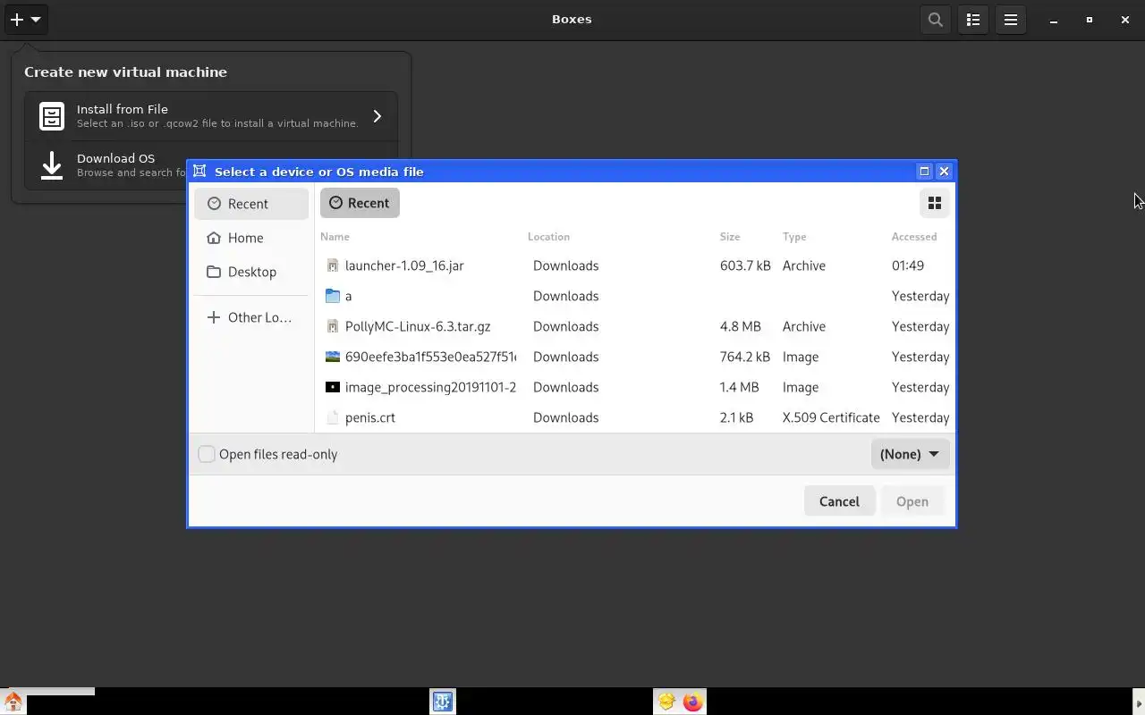1145x715 pixels.
Task: Click the Desktop folder icon in sidebar
Action: point(213,272)
